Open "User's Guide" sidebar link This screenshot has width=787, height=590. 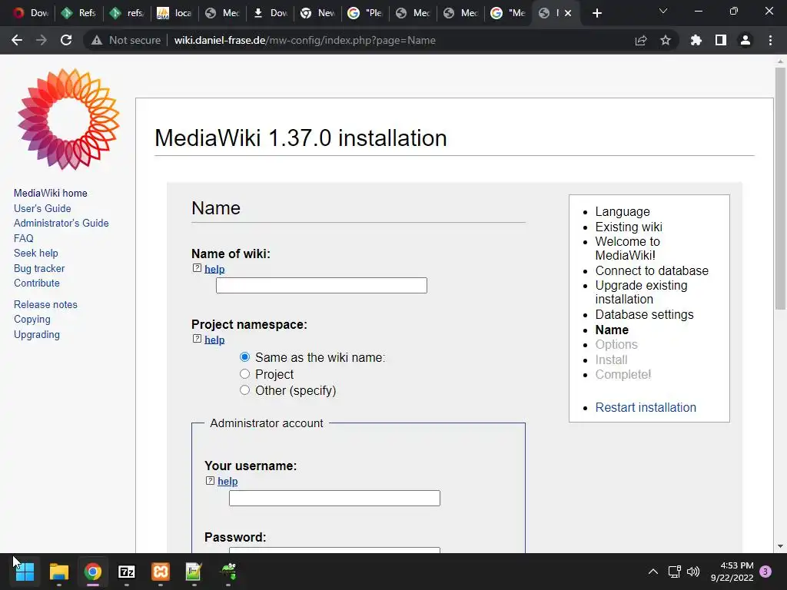coord(42,208)
